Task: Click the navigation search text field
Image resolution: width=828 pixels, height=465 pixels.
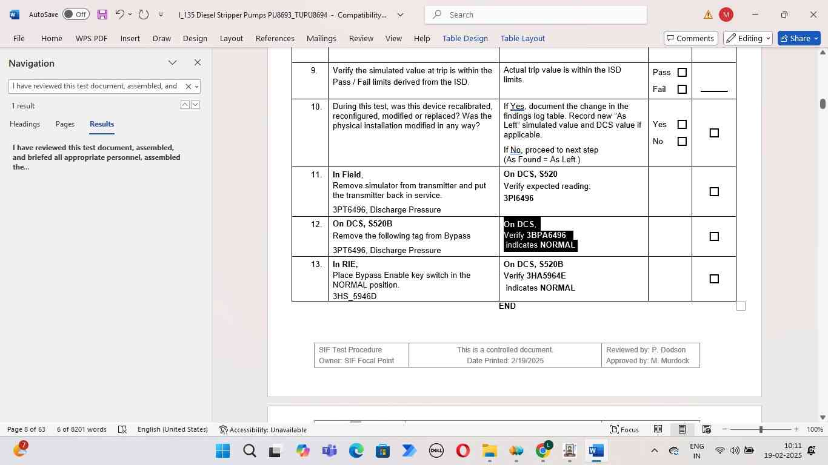Action: [96, 86]
